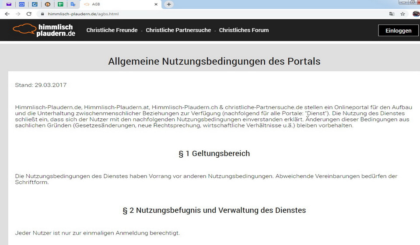Click the word Schriftform
The width and height of the screenshot is (420, 245).
(32, 183)
